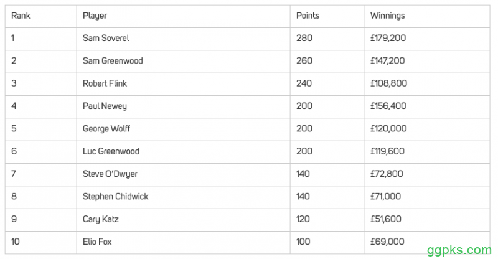The image size is (498, 259).
Task: Select player name Sam Soverel
Action: pyautogui.click(x=106, y=38)
